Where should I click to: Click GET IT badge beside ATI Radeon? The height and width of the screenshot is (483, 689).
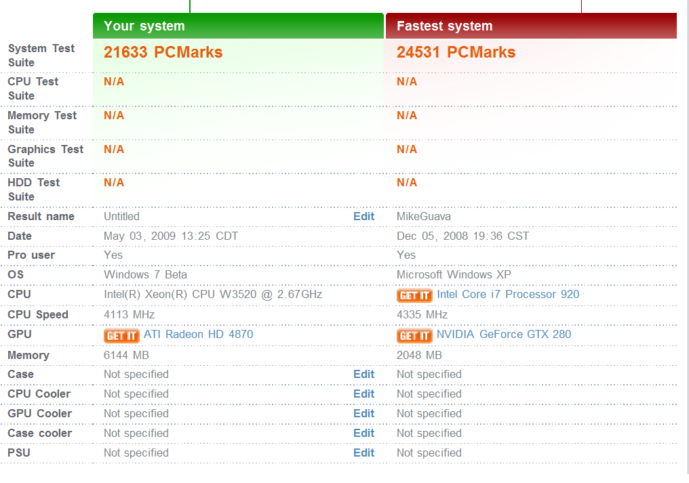click(121, 336)
